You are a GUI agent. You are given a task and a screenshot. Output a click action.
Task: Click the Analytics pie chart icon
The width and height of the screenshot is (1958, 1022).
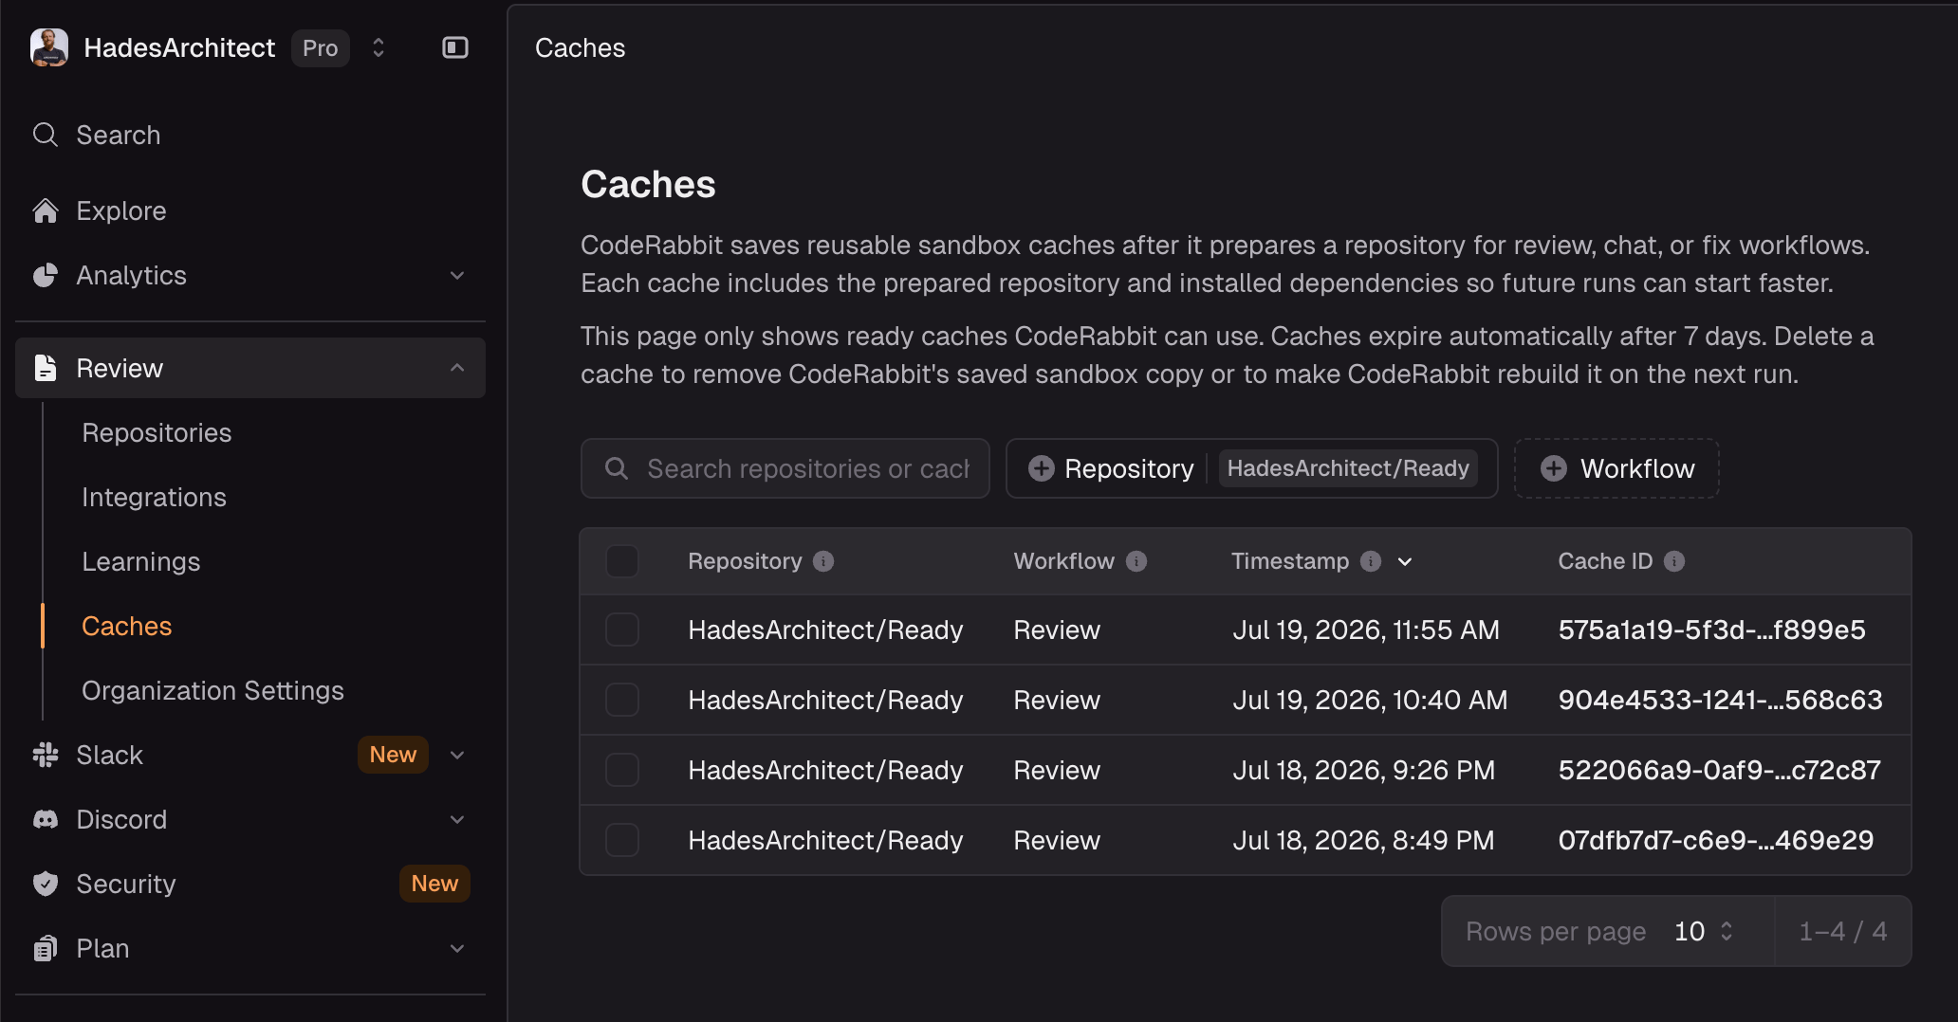coord(46,275)
